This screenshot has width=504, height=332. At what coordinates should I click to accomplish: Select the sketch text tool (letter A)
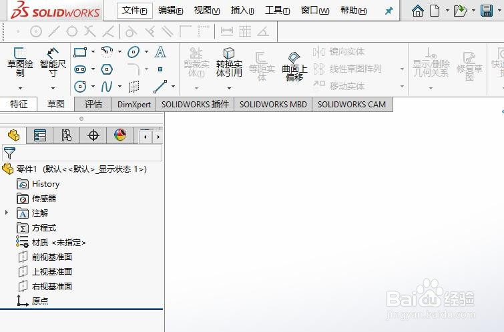(160, 52)
